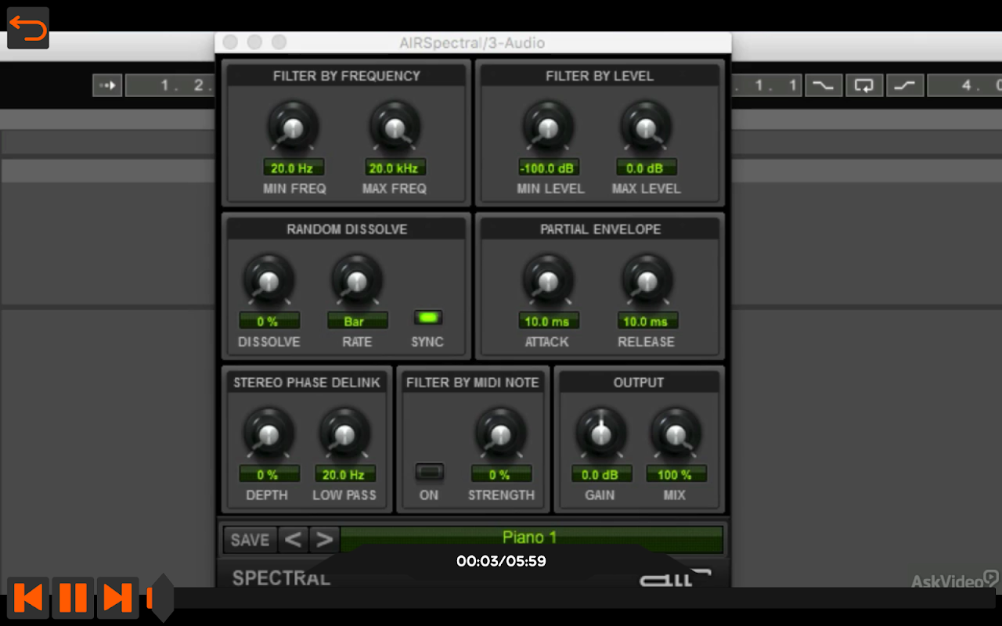The width and height of the screenshot is (1002, 626).
Task: Tap the orange back arrow icon
Action: pos(28,28)
